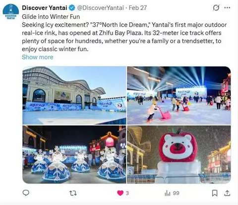Open the daytime ice rink building photo
Image resolution: width=238 pixels, height=205 pixels.
click(x=74, y=95)
